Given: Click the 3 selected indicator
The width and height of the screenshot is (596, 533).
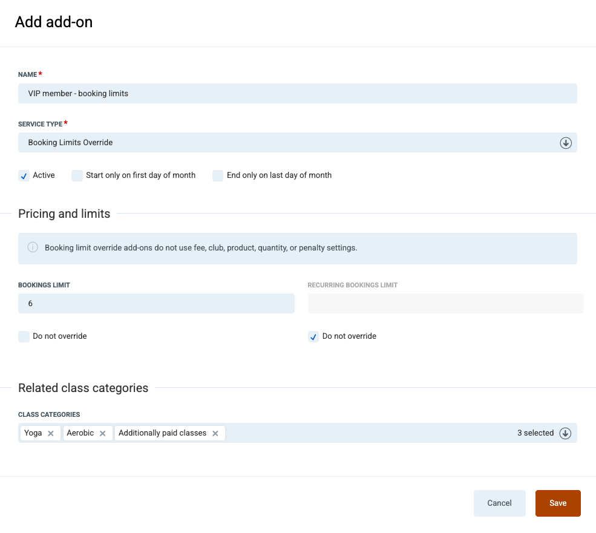Looking at the screenshot, I should point(535,433).
